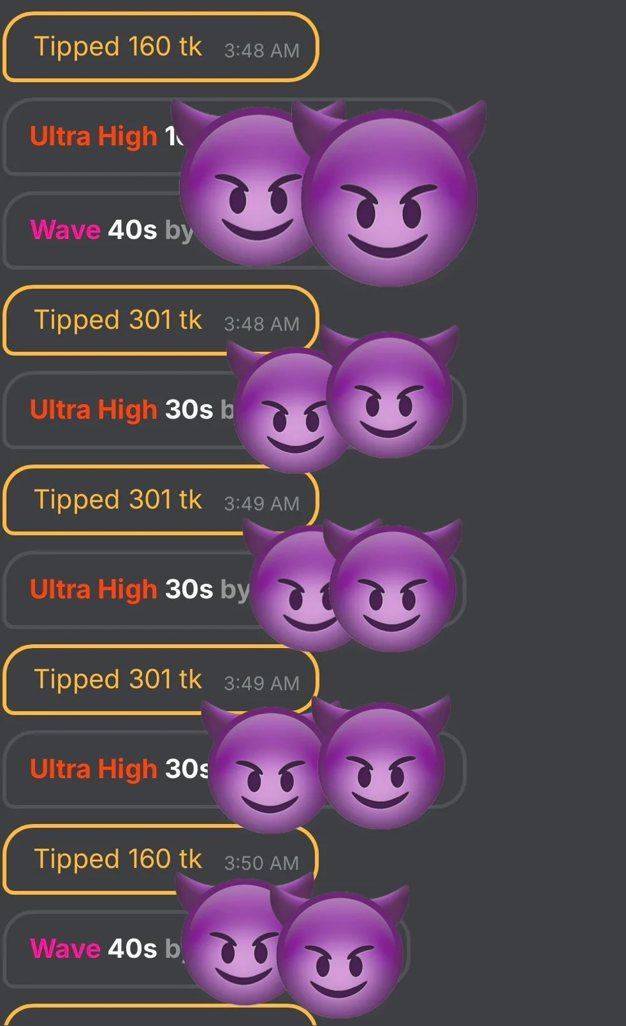Open the Tipped 301 tk message at 3:48 AM
The image size is (626, 1026).
point(160,321)
